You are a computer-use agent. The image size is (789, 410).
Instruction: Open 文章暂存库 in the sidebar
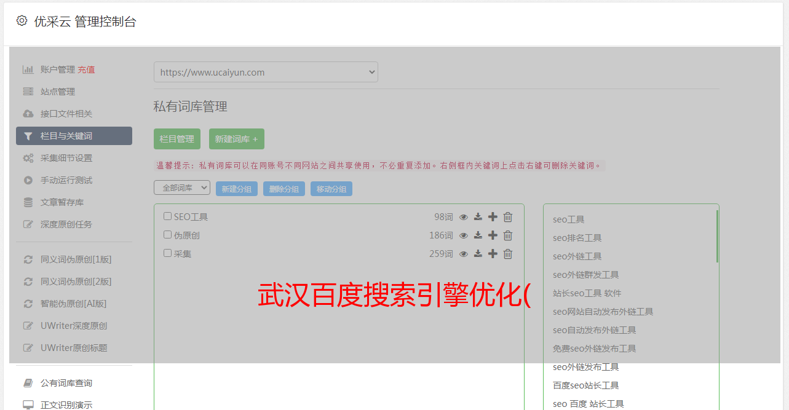click(62, 202)
